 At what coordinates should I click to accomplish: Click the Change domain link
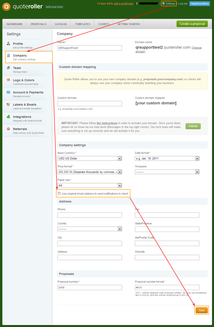[x=197, y=48]
